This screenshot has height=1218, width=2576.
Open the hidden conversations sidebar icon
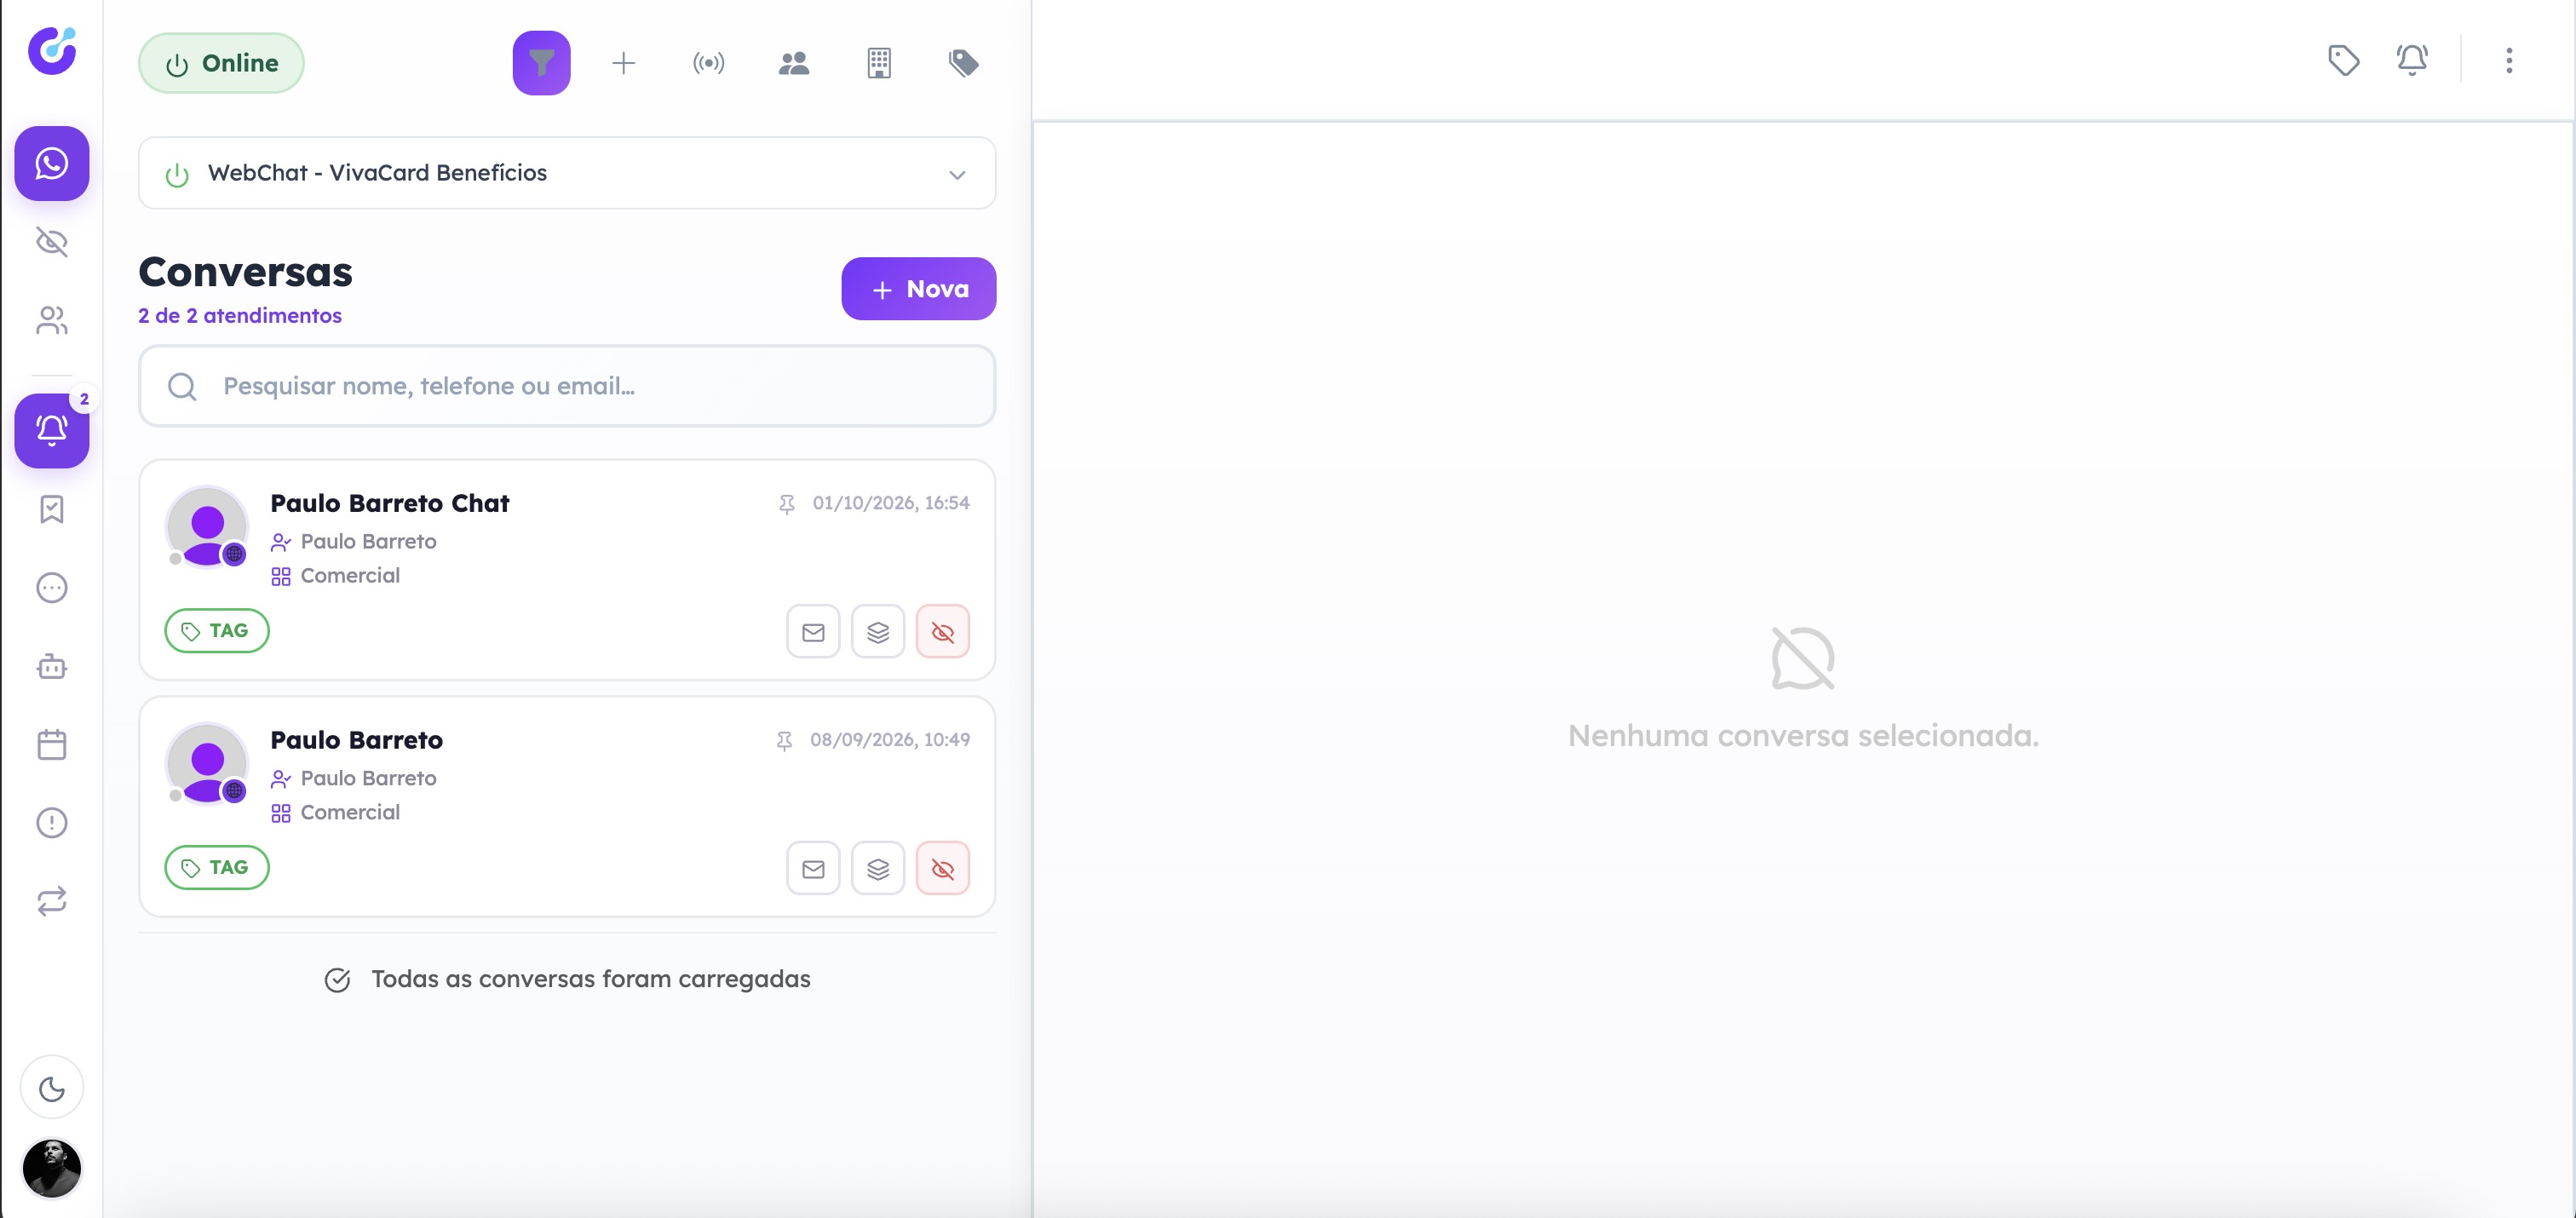pyautogui.click(x=52, y=242)
